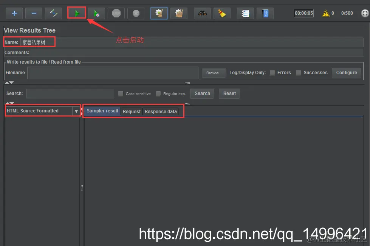Click the Search button
The width and height of the screenshot is (370, 246).
click(x=202, y=93)
